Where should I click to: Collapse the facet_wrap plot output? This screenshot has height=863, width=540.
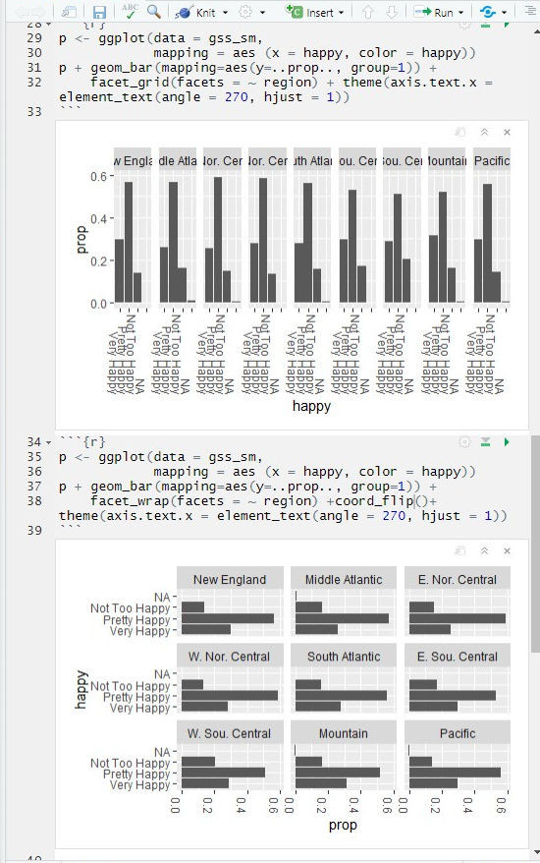coord(484,551)
